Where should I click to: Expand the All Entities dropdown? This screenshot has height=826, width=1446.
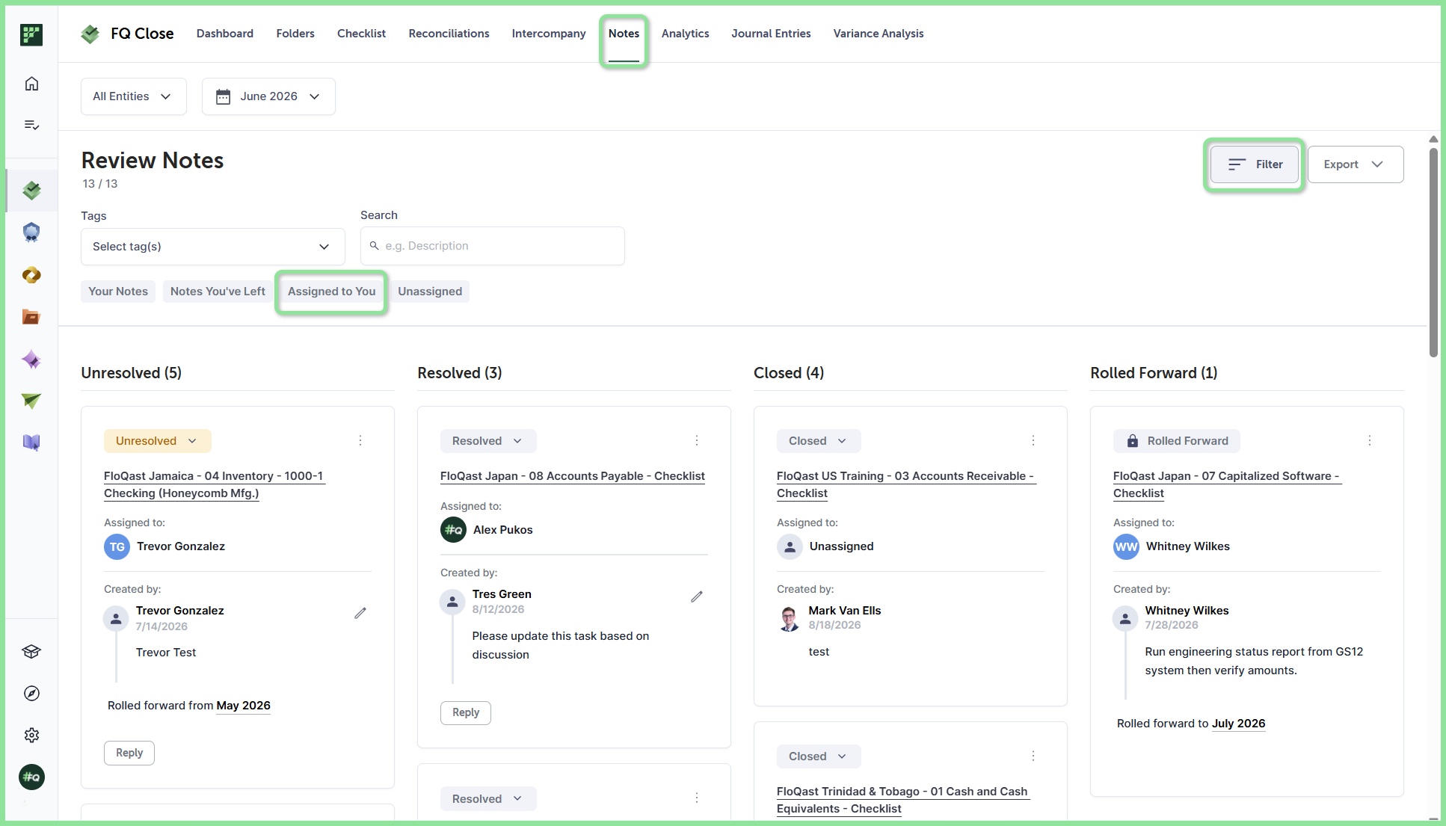134,96
